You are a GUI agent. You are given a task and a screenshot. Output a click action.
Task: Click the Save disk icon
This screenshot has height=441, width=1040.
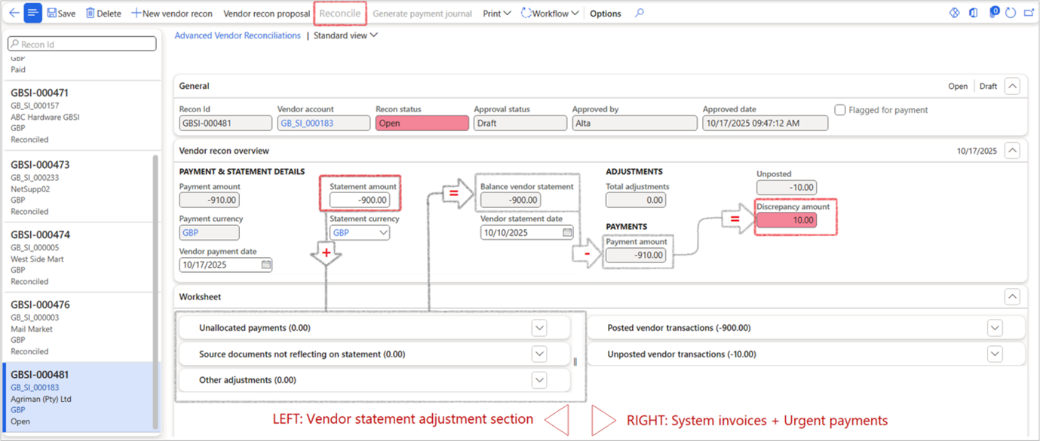pyautogui.click(x=52, y=13)
